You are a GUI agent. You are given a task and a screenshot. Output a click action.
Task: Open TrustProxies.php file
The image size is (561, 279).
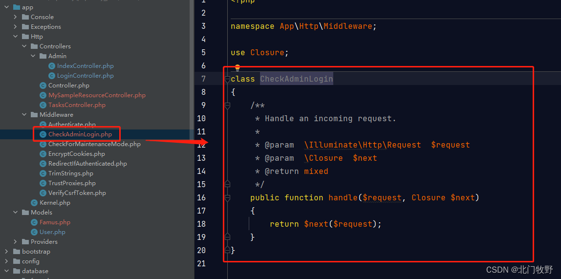coord(72,183)
